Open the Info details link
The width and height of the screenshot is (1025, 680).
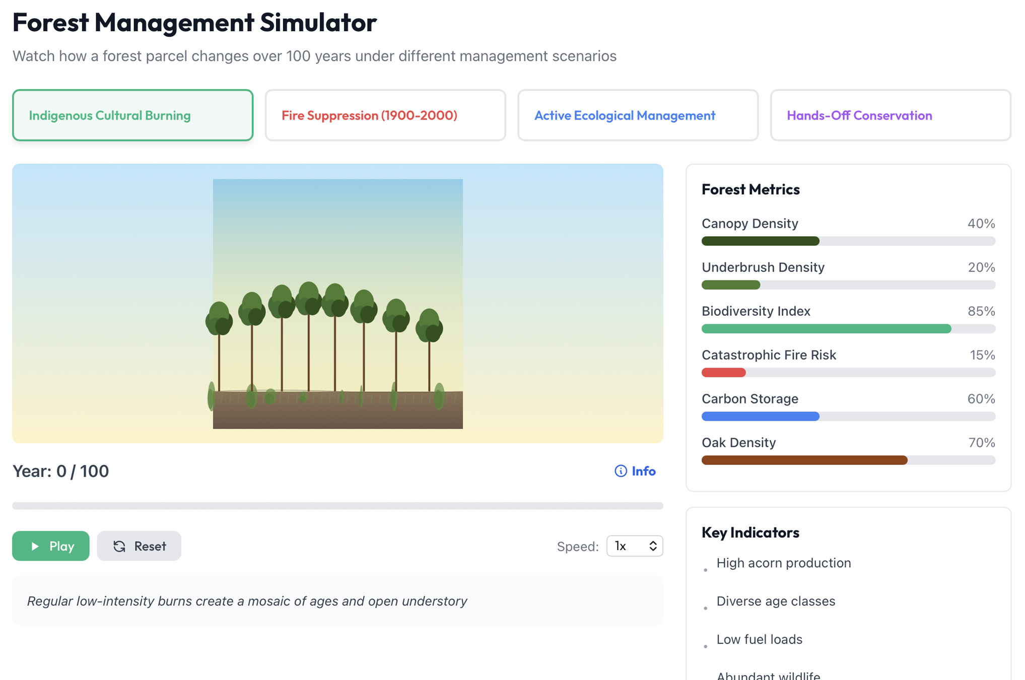pyautogui.click(x=643, y=471)
